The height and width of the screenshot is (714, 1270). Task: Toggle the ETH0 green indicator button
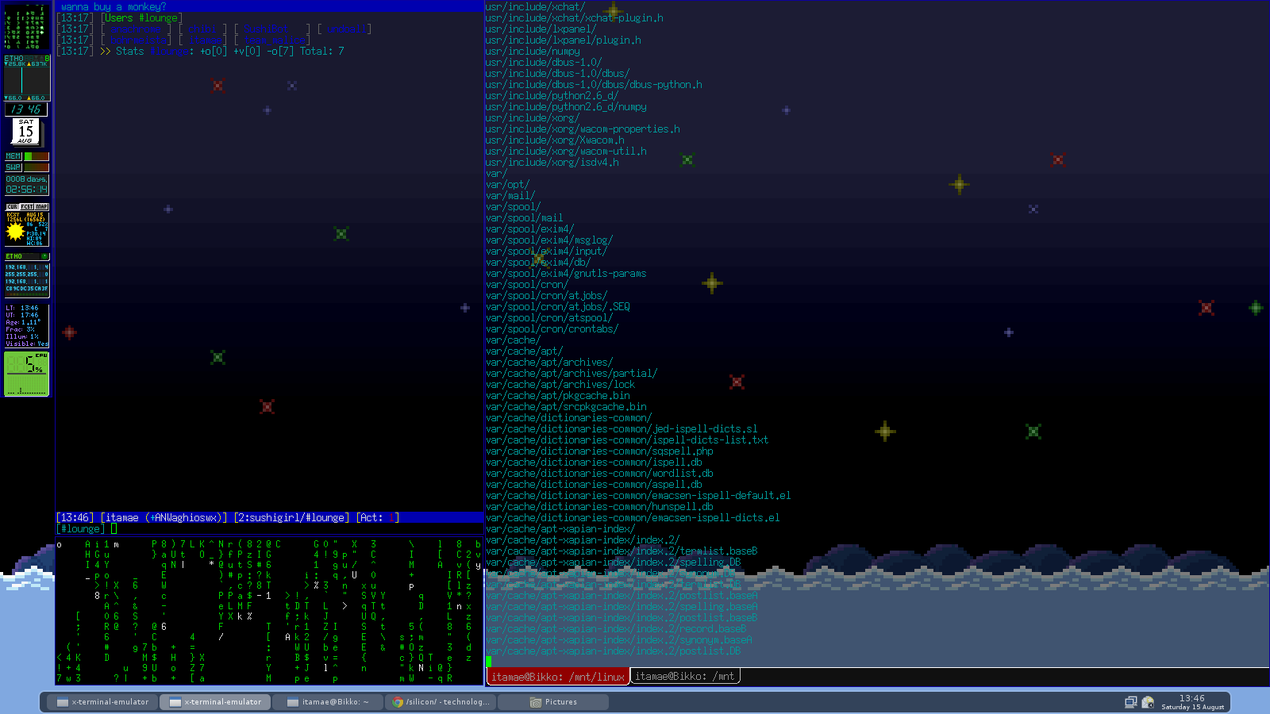[44, 257]
